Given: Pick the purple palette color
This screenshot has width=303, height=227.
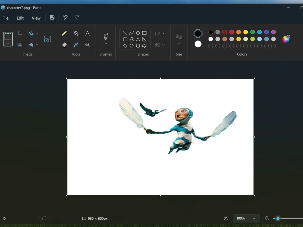Looking at the screenshot, I should tap(273, 32).
